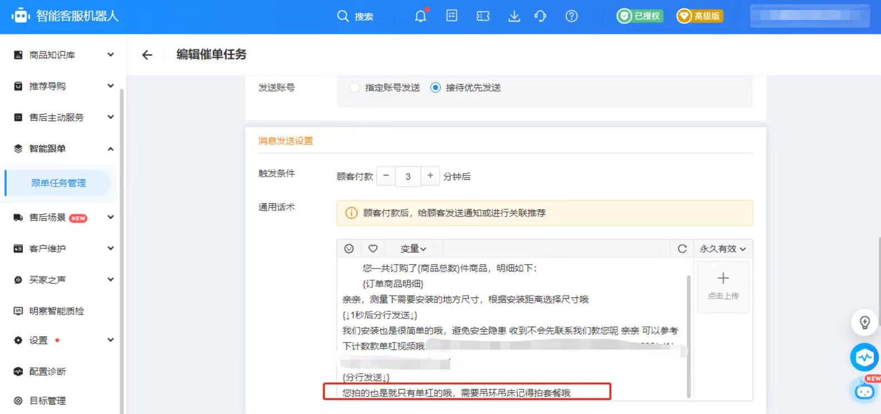Viewport: 881px width, 414px height.
Task: Open the 永久有效 validity dropdown
Action: coord(723,249)
